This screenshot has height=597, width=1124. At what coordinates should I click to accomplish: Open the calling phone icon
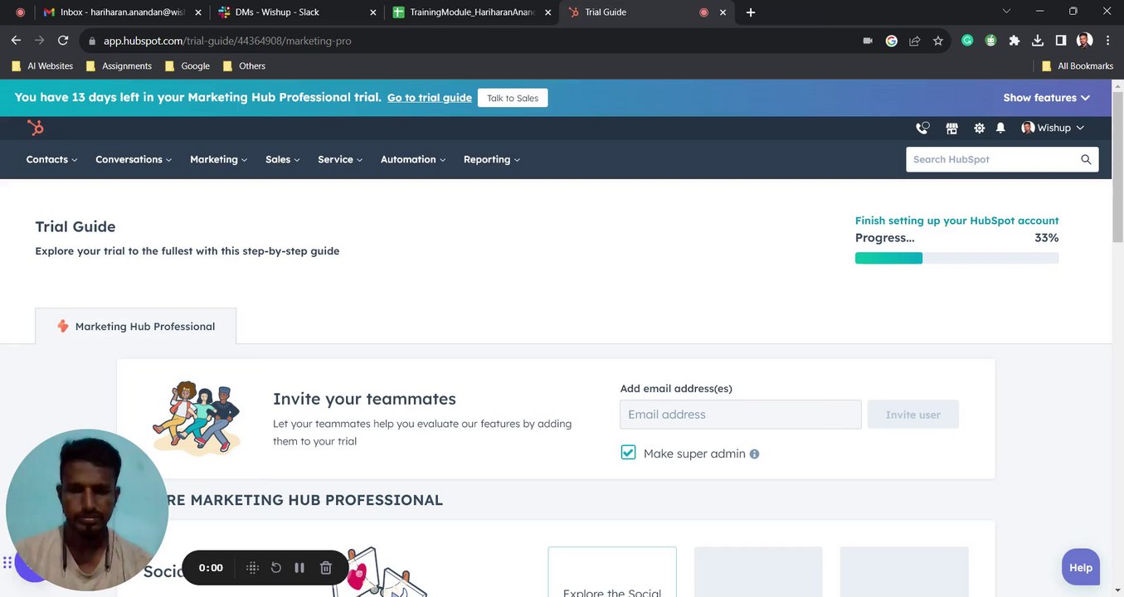[922, 128]
